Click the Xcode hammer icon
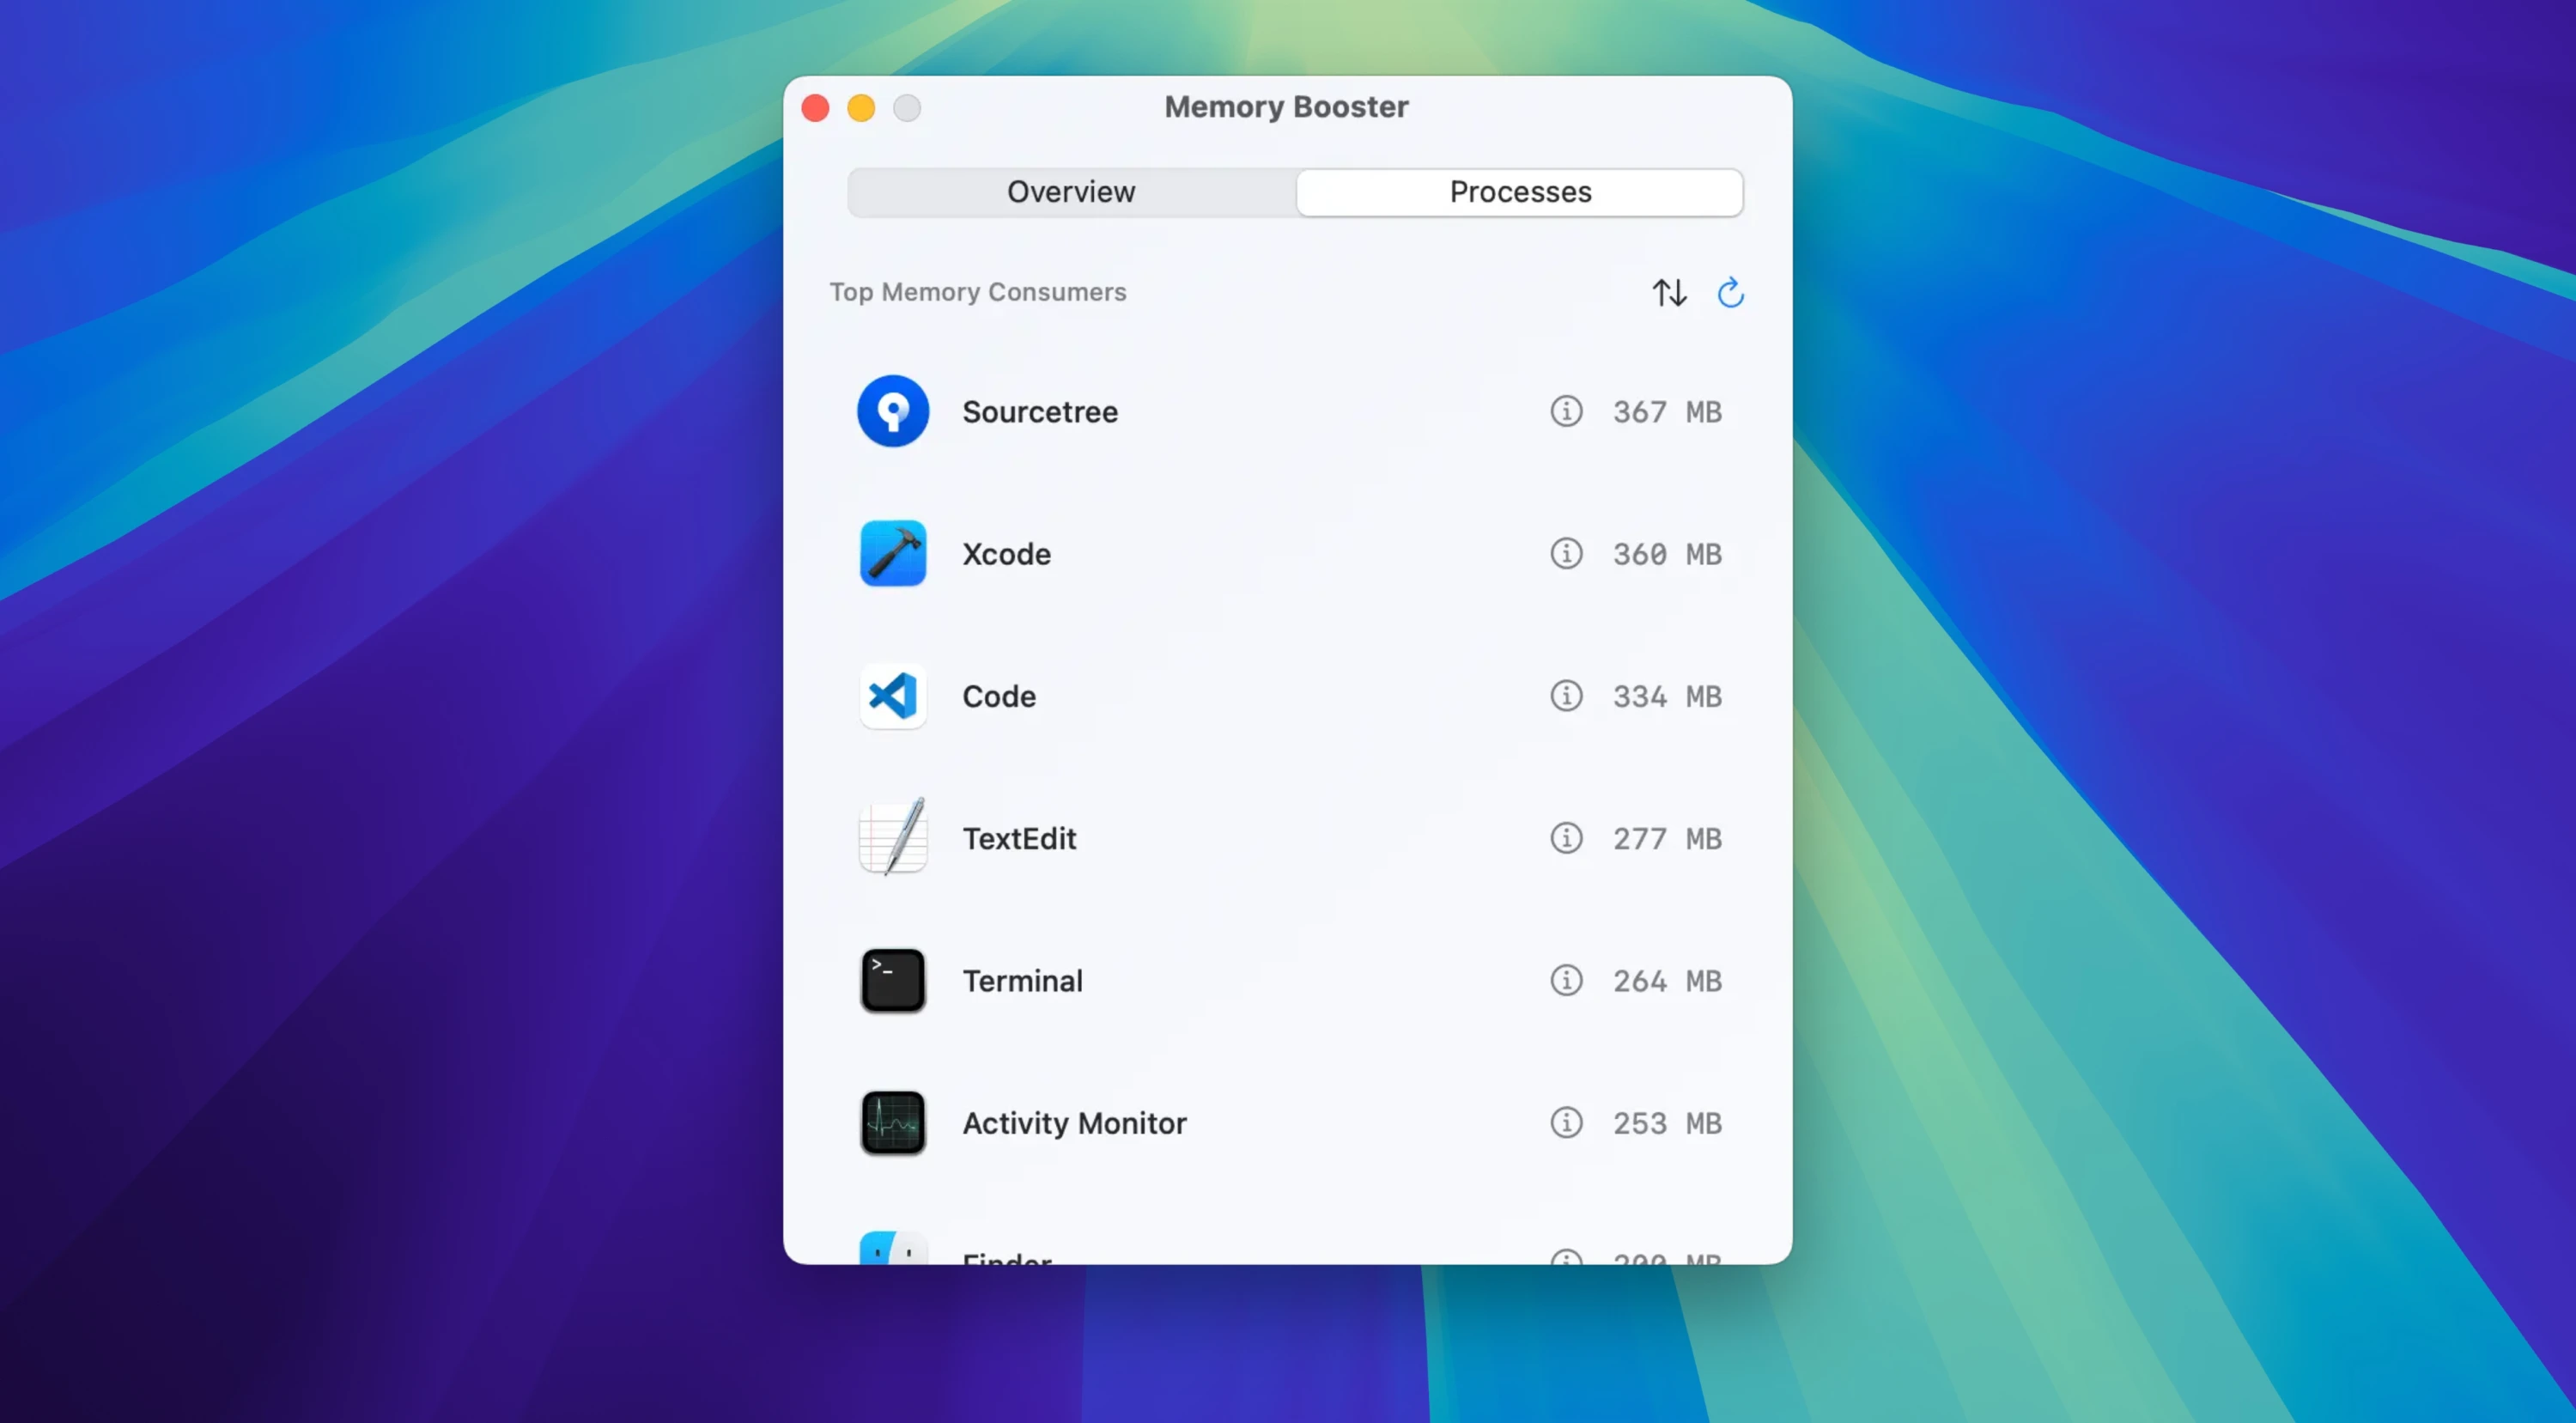 pos(893,553)
